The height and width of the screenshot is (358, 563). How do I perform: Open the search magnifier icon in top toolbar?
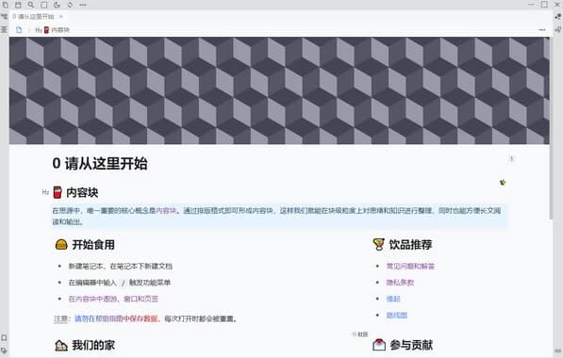click(31, 5)
